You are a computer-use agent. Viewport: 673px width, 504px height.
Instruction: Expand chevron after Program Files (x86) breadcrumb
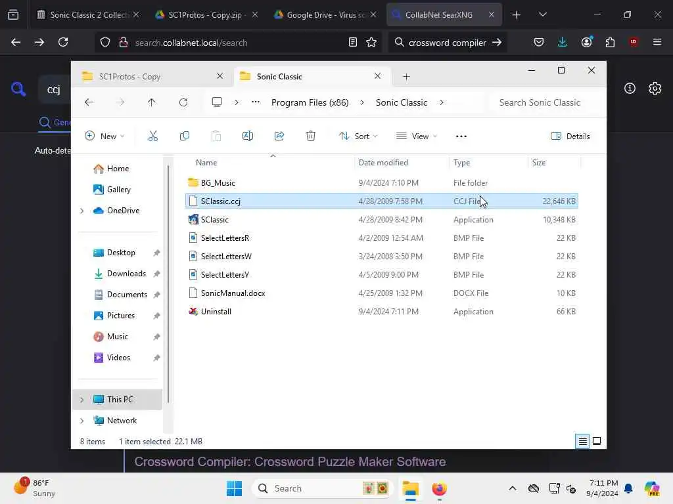tap(362, 102)
